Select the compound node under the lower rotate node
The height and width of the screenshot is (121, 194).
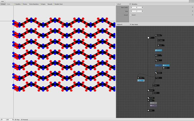pos(151,98)
